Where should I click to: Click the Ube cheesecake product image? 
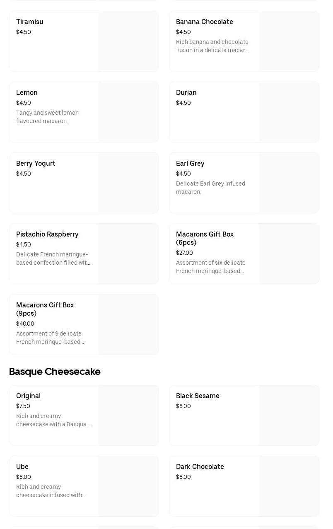click(x=128, y=486)
